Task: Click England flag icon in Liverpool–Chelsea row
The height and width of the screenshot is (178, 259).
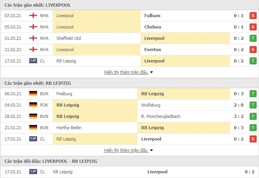Action: click(x=33, y=27)
